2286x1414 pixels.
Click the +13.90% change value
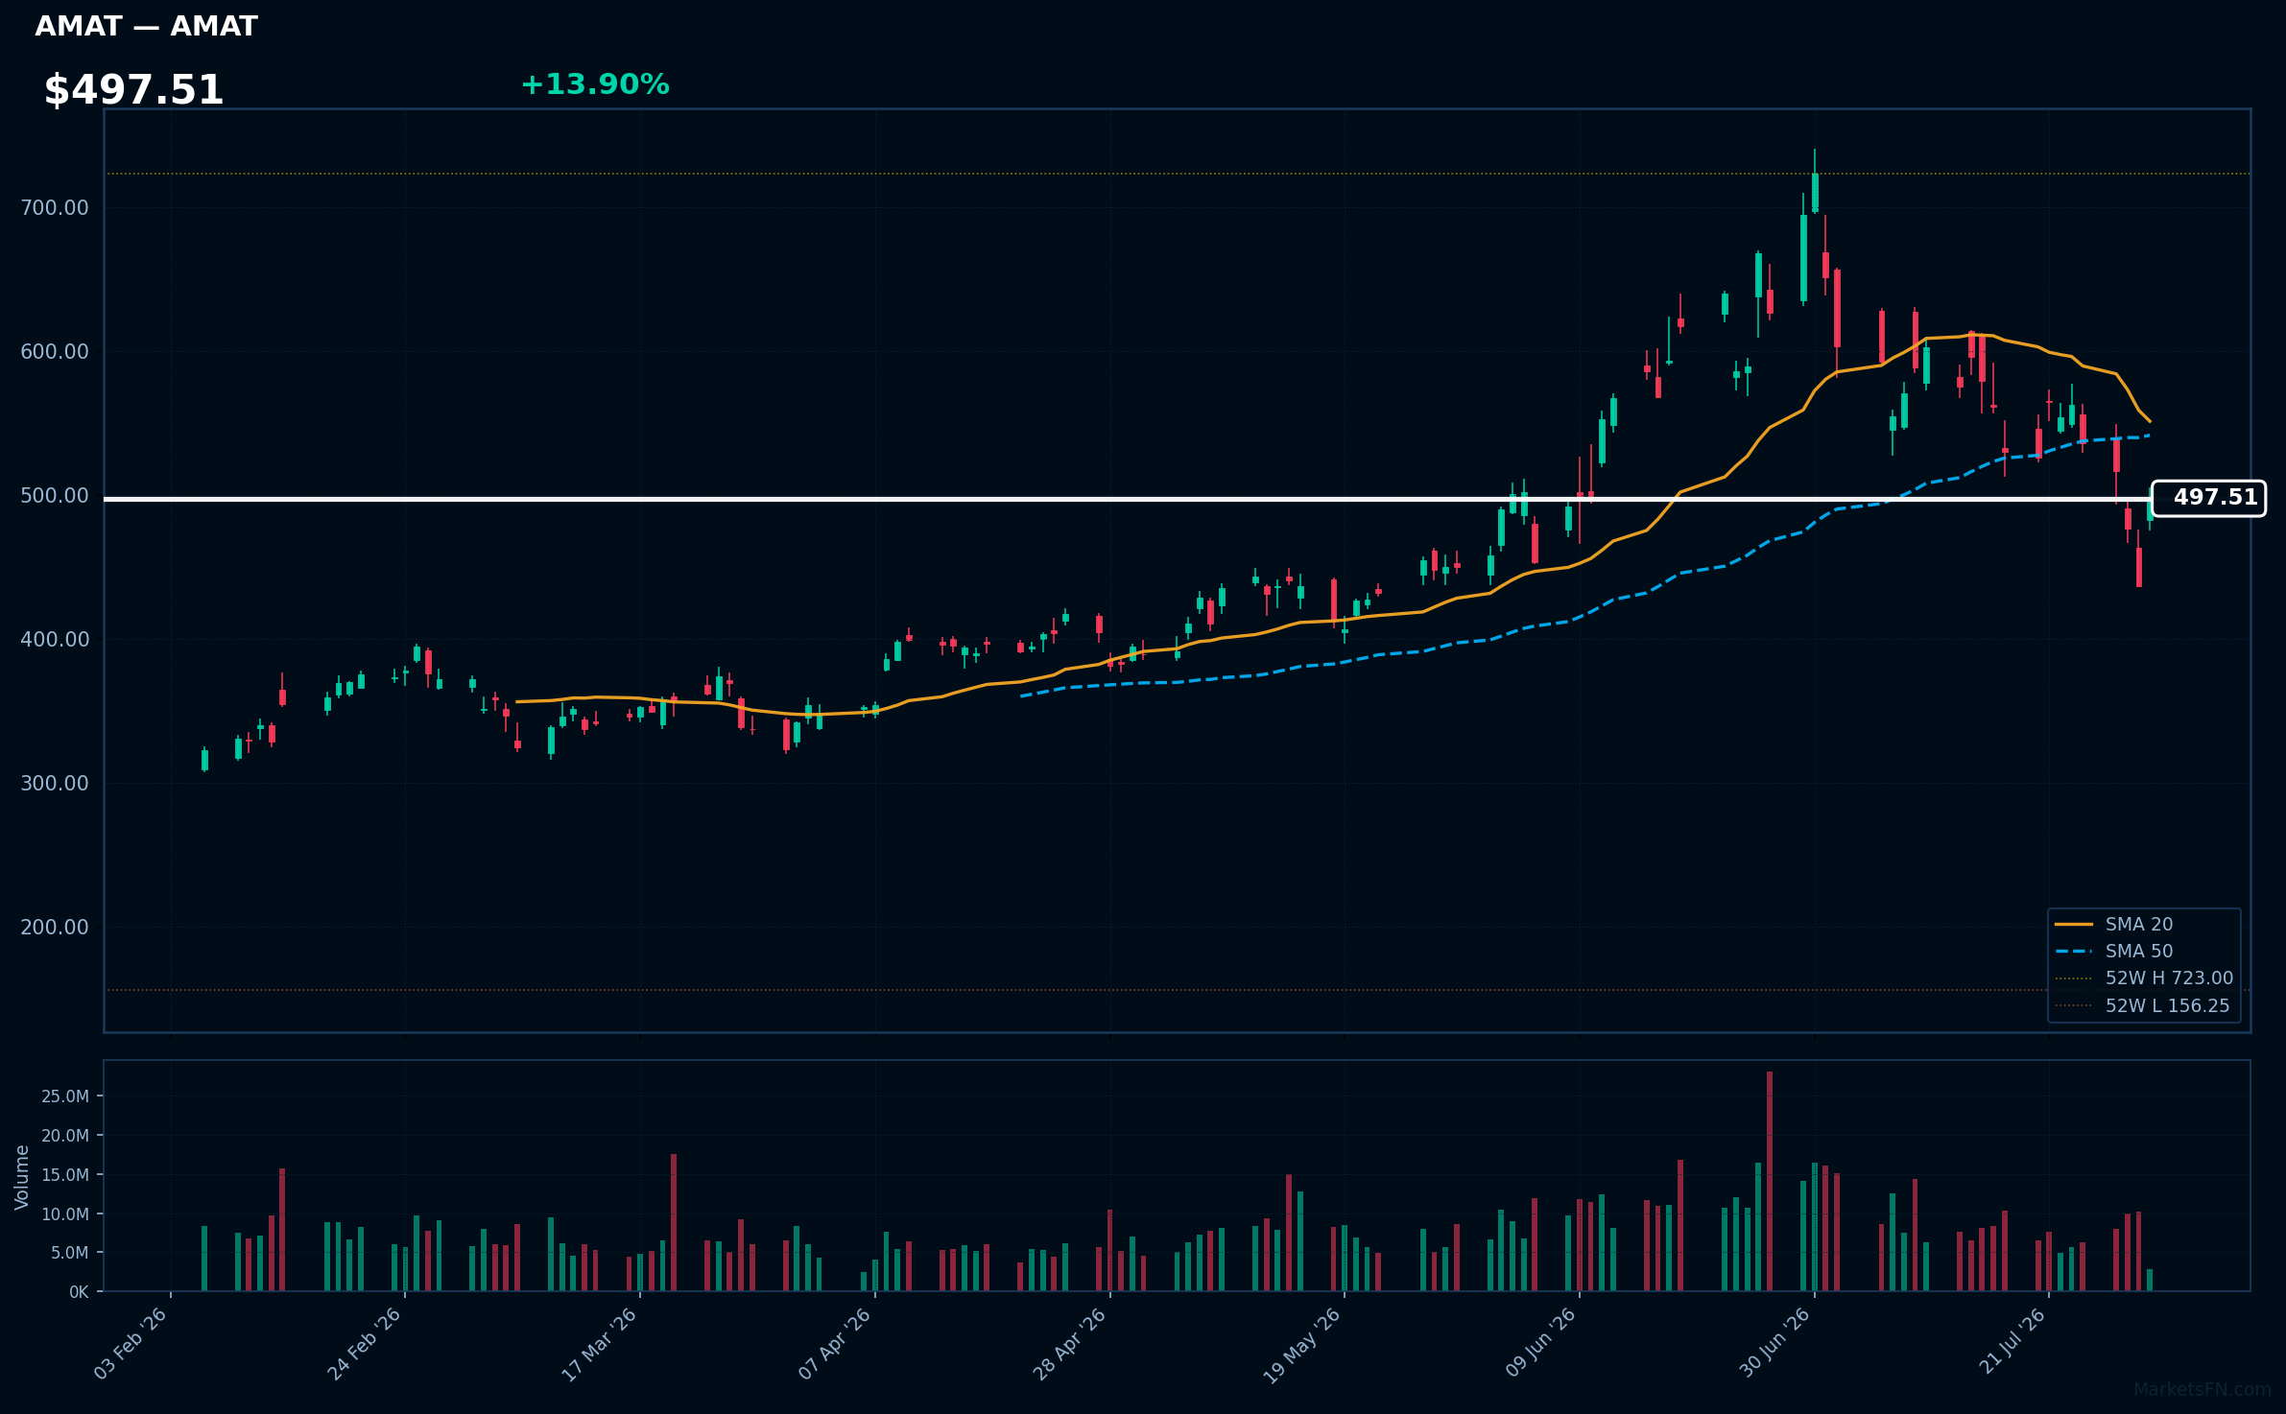tap(595, 84)
